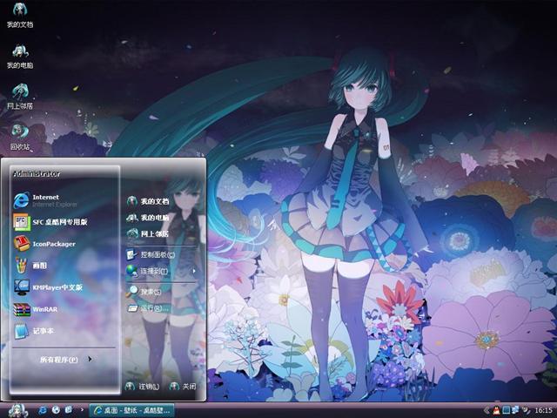Click the blue square tray icon beside QQ
The height and width of the screenshot is (418, 557).
coord(507,410)
